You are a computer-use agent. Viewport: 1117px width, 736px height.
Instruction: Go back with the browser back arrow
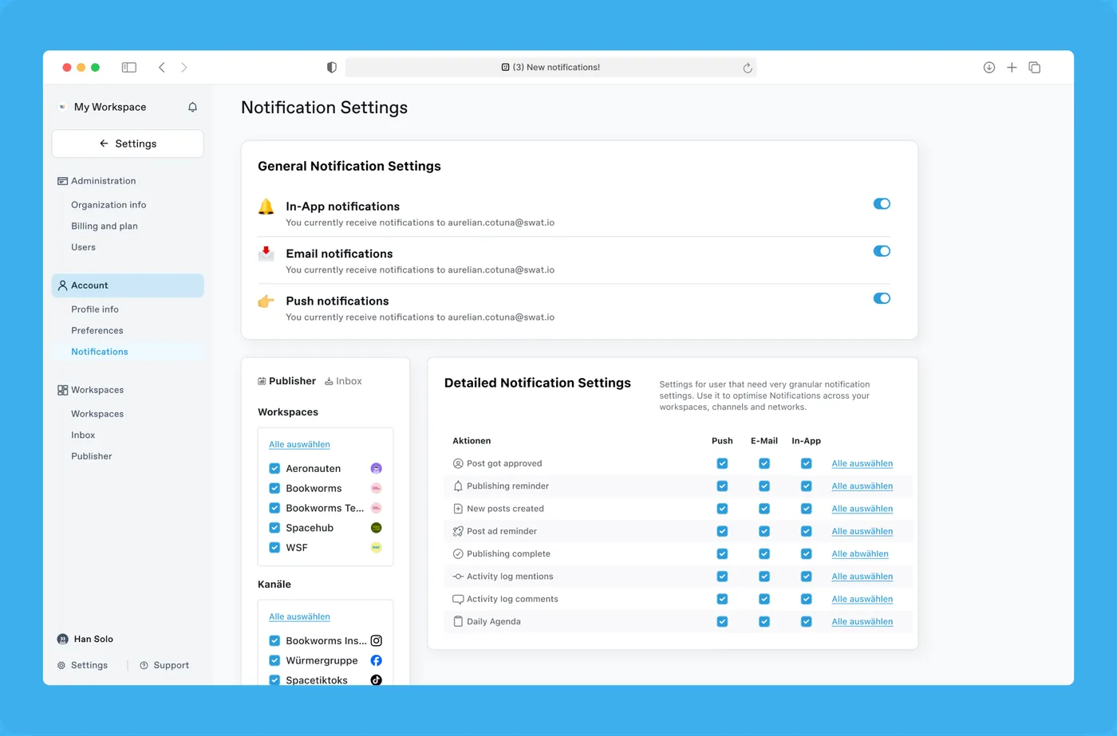[x=162, y=68]
